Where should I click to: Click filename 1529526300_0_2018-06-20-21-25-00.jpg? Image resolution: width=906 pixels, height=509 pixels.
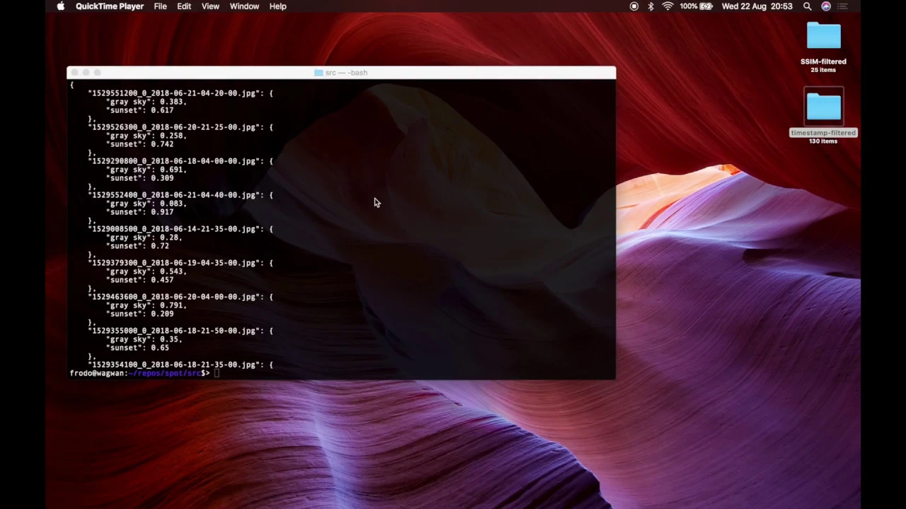[173, 127]
